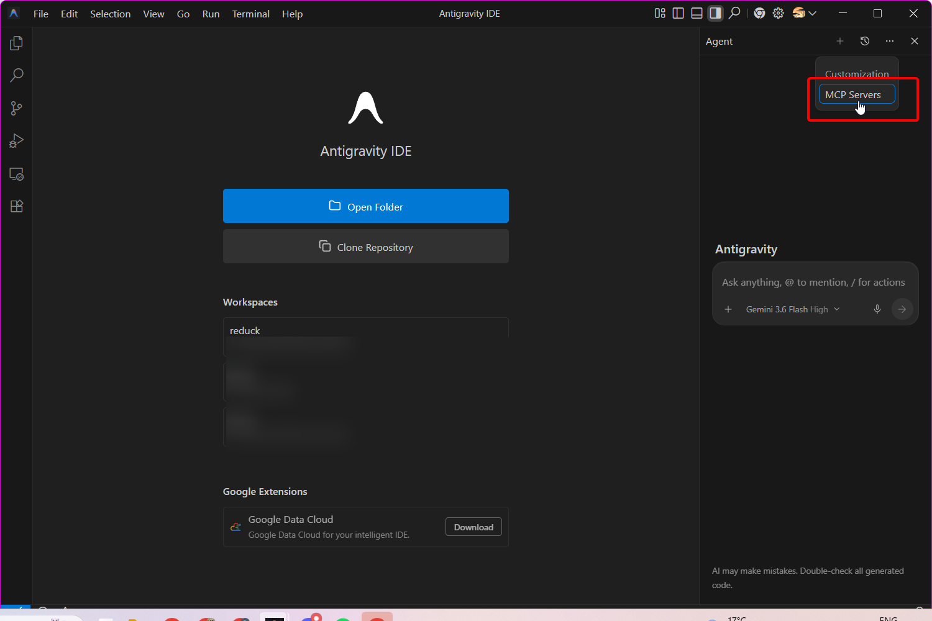
Task: Open the Go menu
Action: click(183, 14)
